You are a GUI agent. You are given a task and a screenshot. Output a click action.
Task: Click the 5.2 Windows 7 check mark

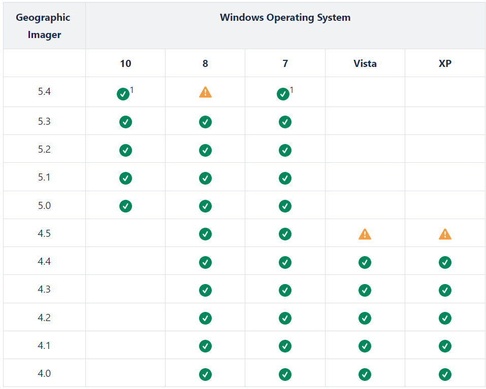(285, 151)
